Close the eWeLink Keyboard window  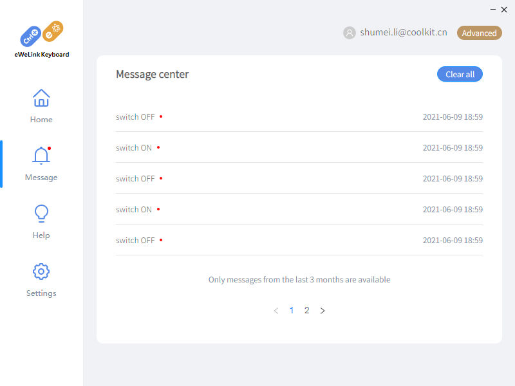pos(504,10)
